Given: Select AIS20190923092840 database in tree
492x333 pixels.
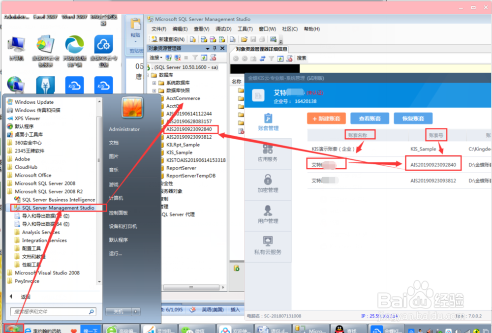Looking at the screenshot, I should 189,129.
